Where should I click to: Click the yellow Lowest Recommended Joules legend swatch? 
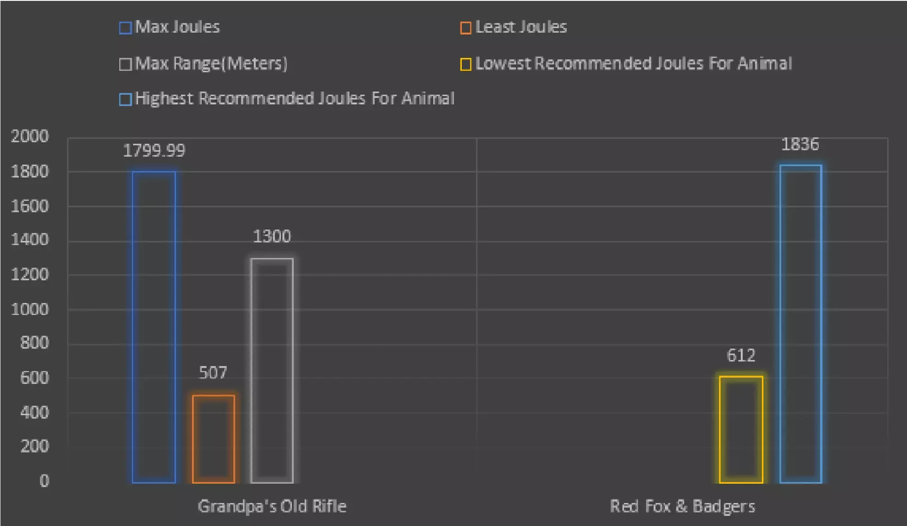coord(465,64)
